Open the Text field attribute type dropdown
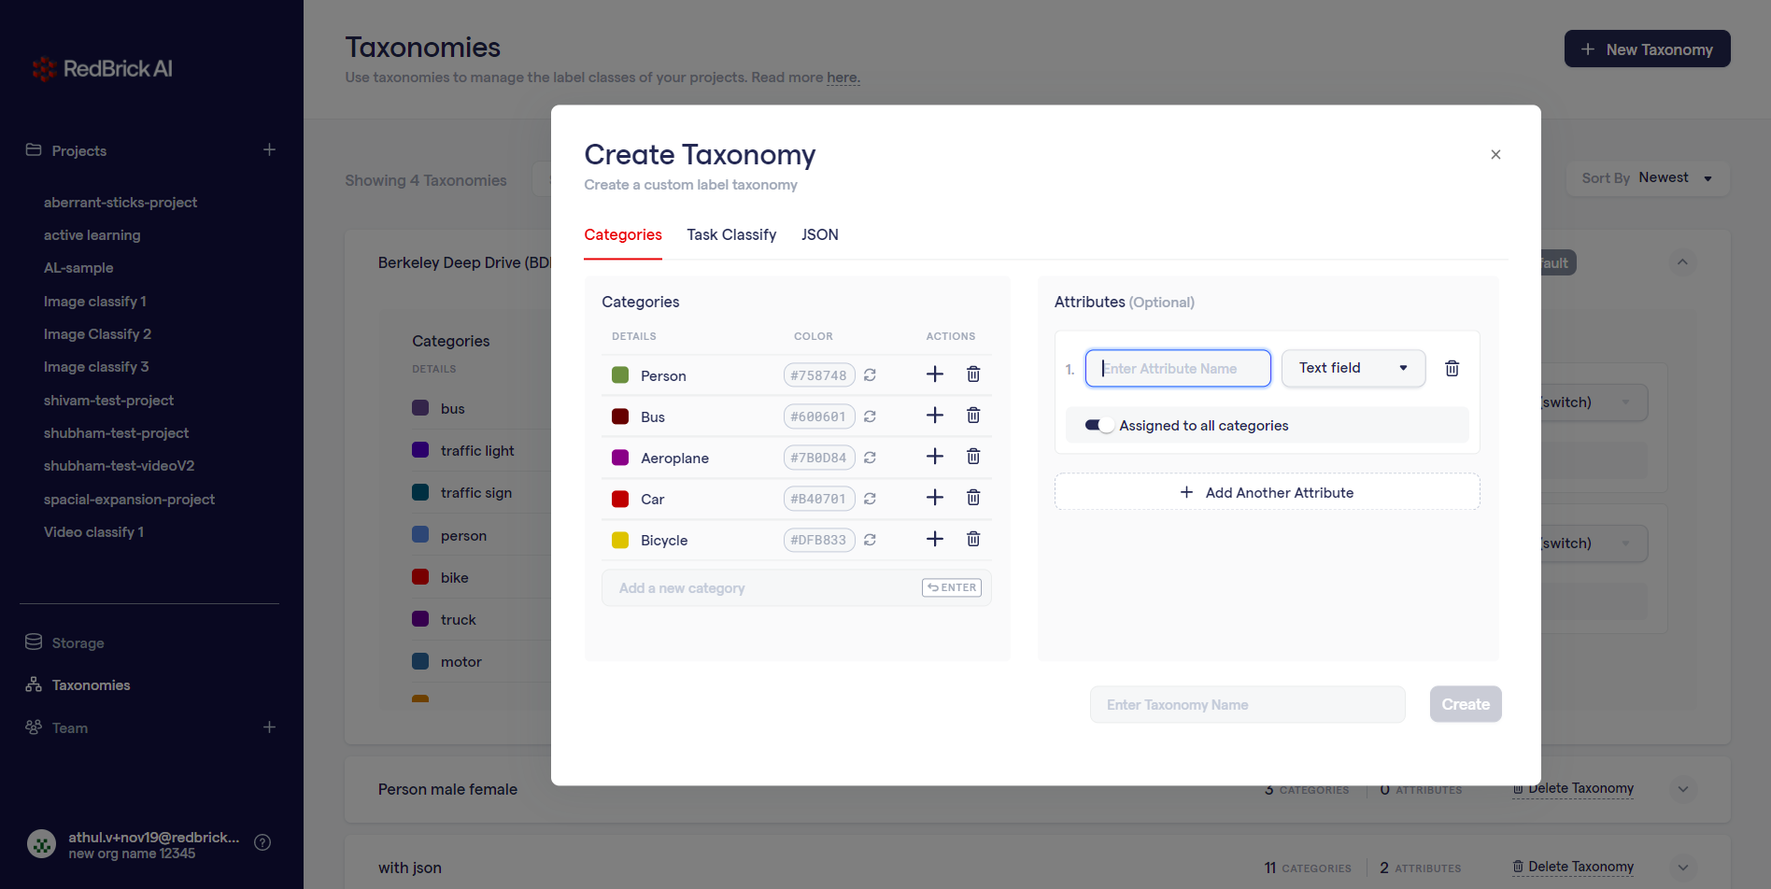The height and width of the screenshot is (889, 1771). 1353,368
